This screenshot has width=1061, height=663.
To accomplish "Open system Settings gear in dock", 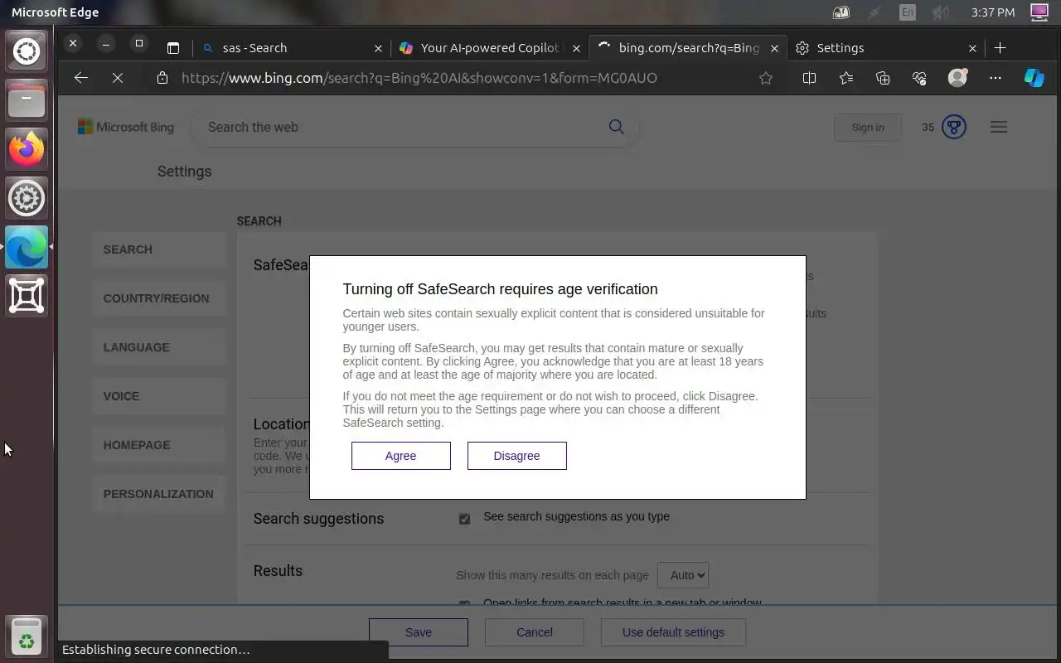I will 27,198.
